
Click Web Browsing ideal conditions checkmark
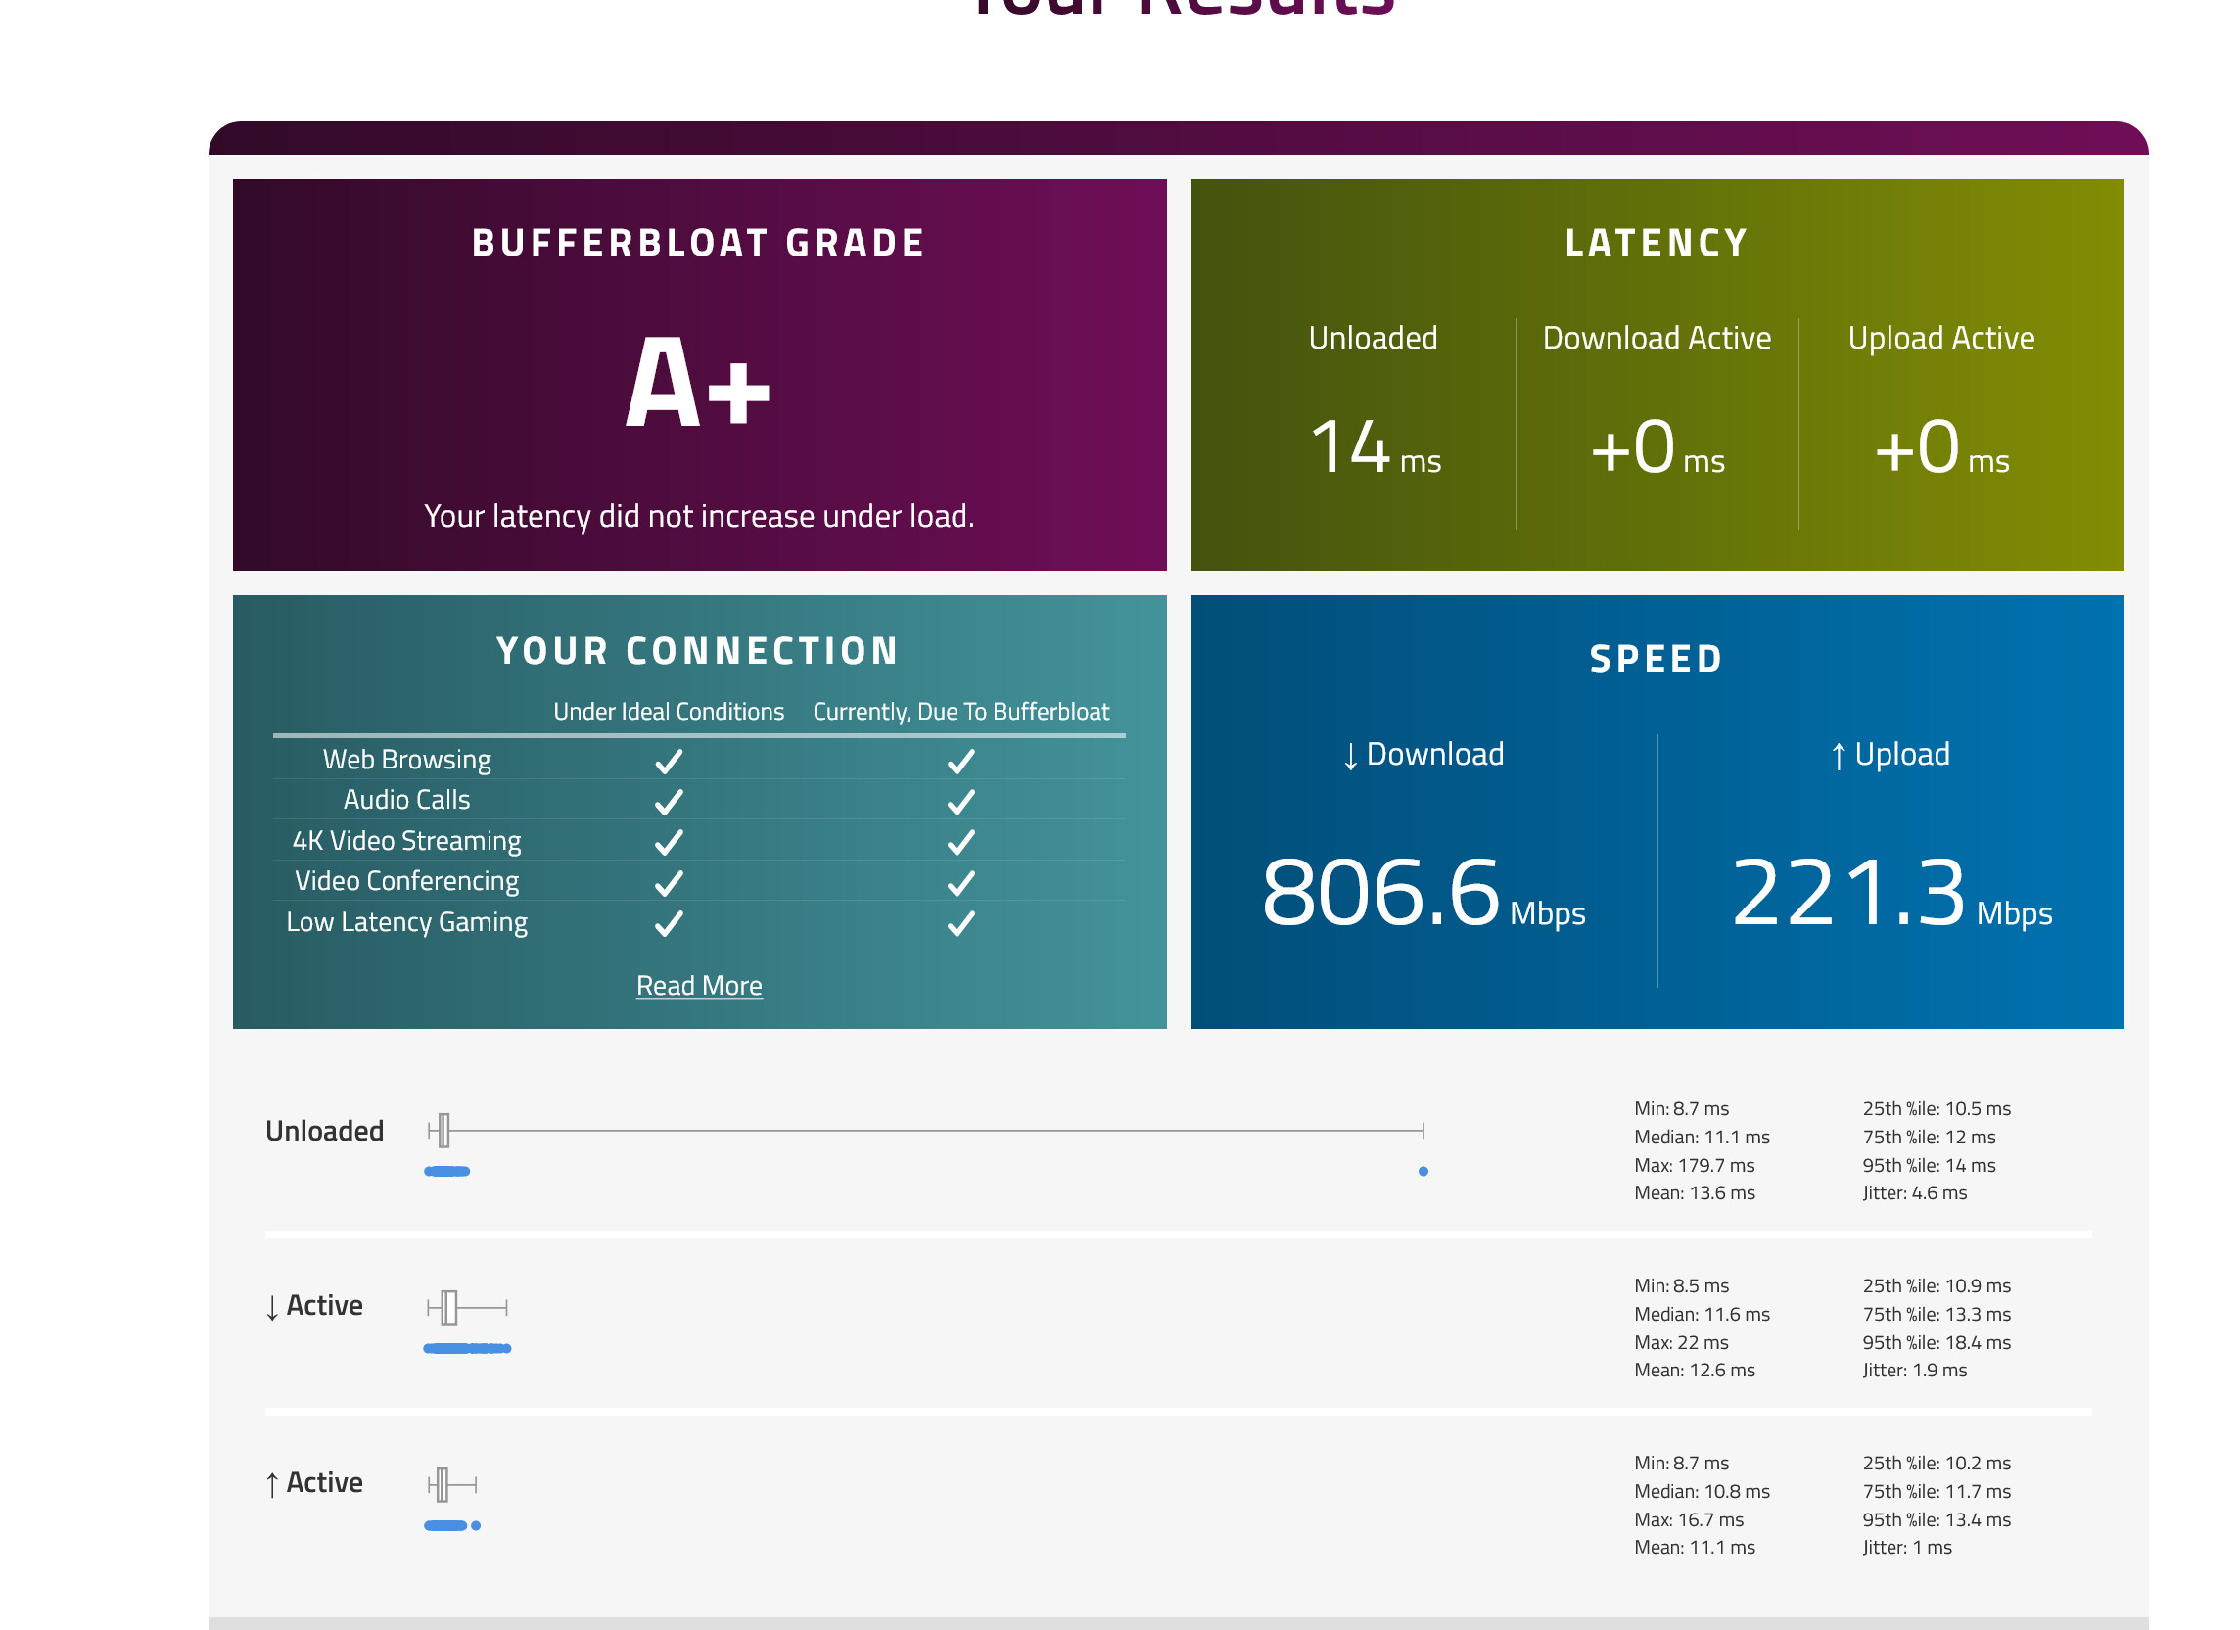tap(669, 761)
